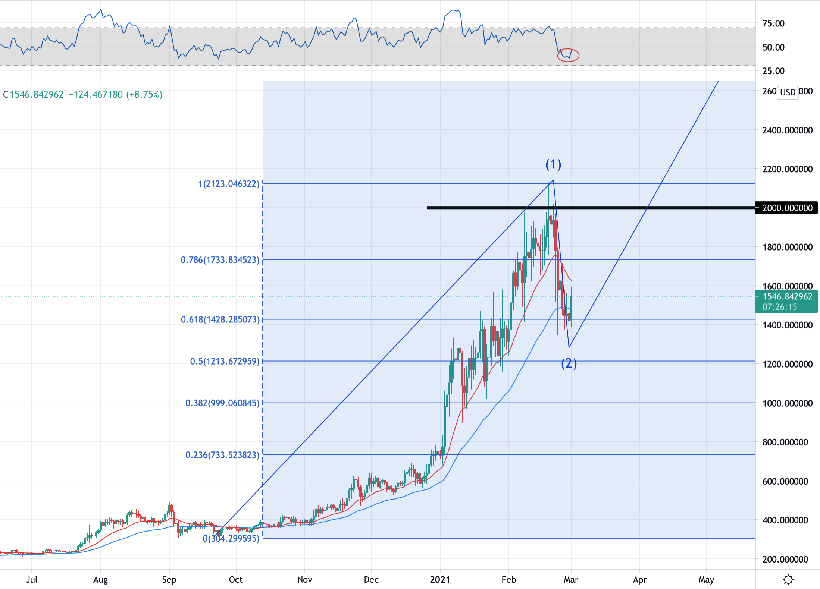
Task: Open the USD currency selector
Action: tap(788, 92)
